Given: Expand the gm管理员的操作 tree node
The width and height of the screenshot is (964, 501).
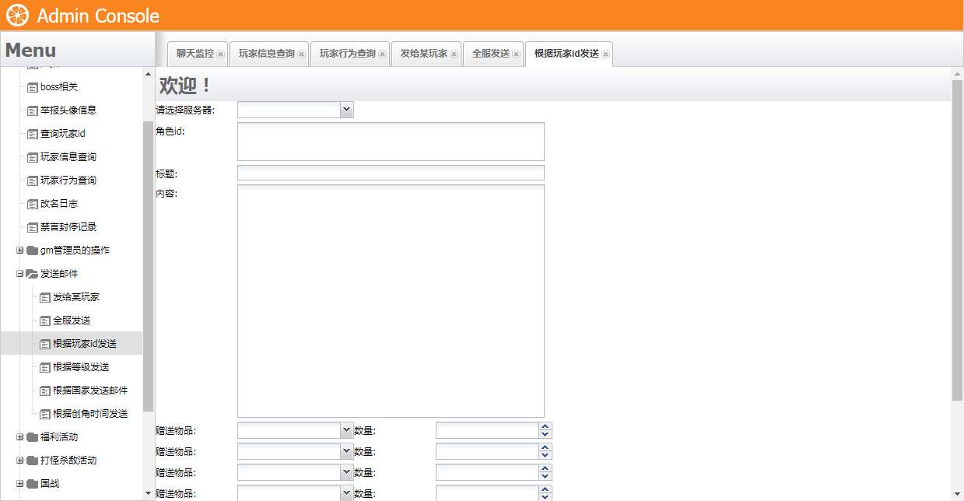Looking at the screenshot, I should [19, 250].
